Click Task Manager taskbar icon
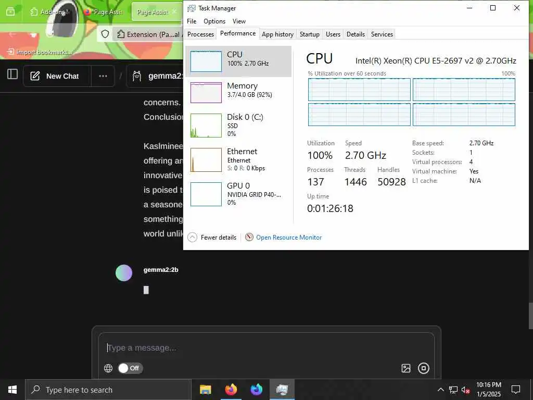 (x=282, y=390)
